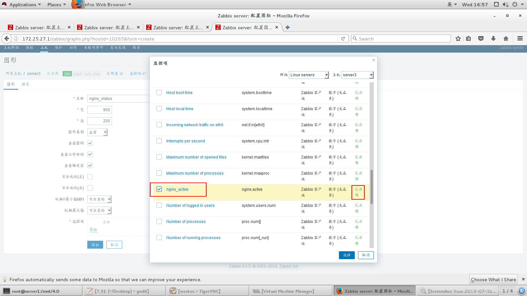Check the Host local time checkbox
The height and width of the screenshot is (296, 527).
click(x=159, y=109)
